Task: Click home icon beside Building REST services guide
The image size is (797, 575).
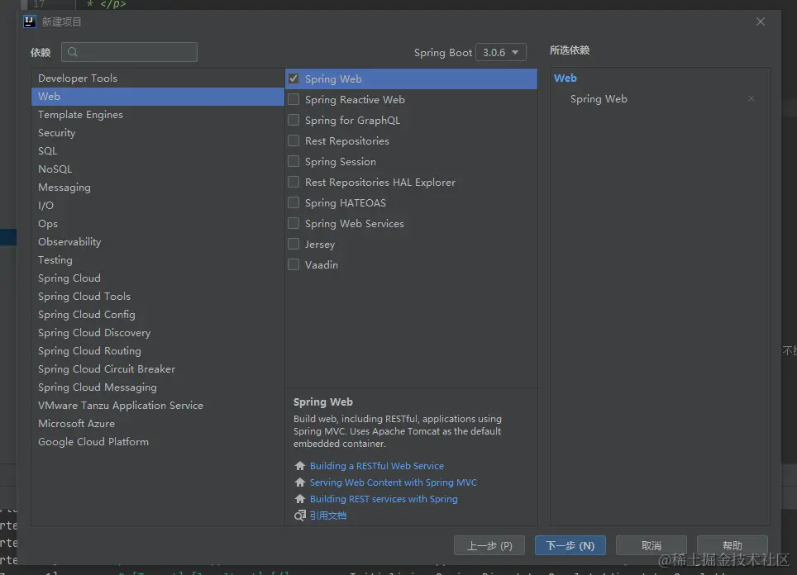Action: tap(300, 499)
